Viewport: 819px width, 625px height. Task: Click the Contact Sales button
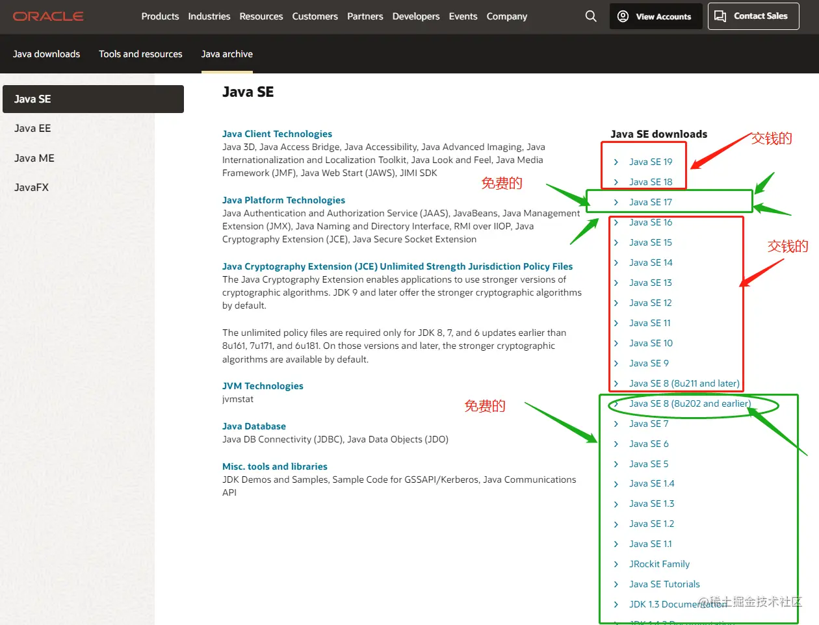753,16
